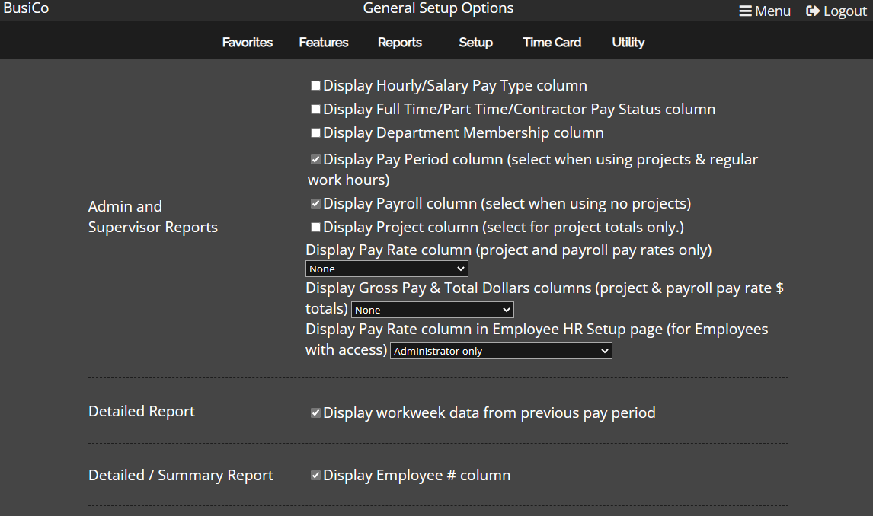This screenshot has height=516, width=873.
Task: Open Gross Pay & Total Dollars dropdown
Action: pos(433,310)
